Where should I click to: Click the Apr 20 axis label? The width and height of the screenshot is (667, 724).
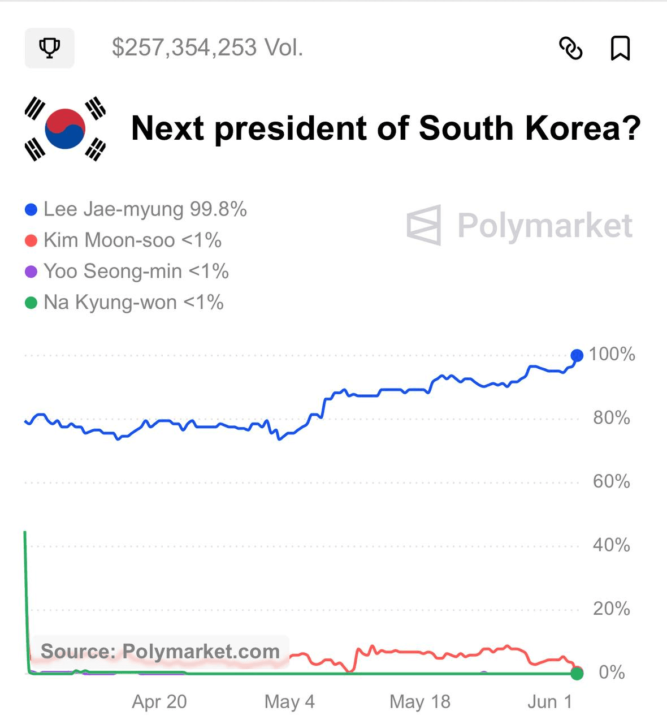point(159,701)
